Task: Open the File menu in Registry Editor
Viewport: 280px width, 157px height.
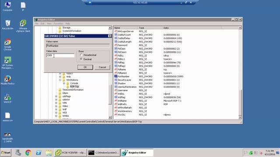Action: pyautogui.click(x=36, y=24)
